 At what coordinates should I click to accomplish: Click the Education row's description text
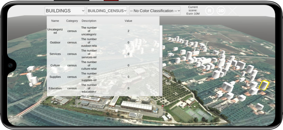tap(89, 88)
